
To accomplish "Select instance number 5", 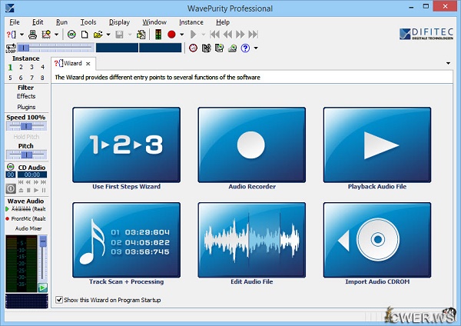I will (x=10, y=78).
